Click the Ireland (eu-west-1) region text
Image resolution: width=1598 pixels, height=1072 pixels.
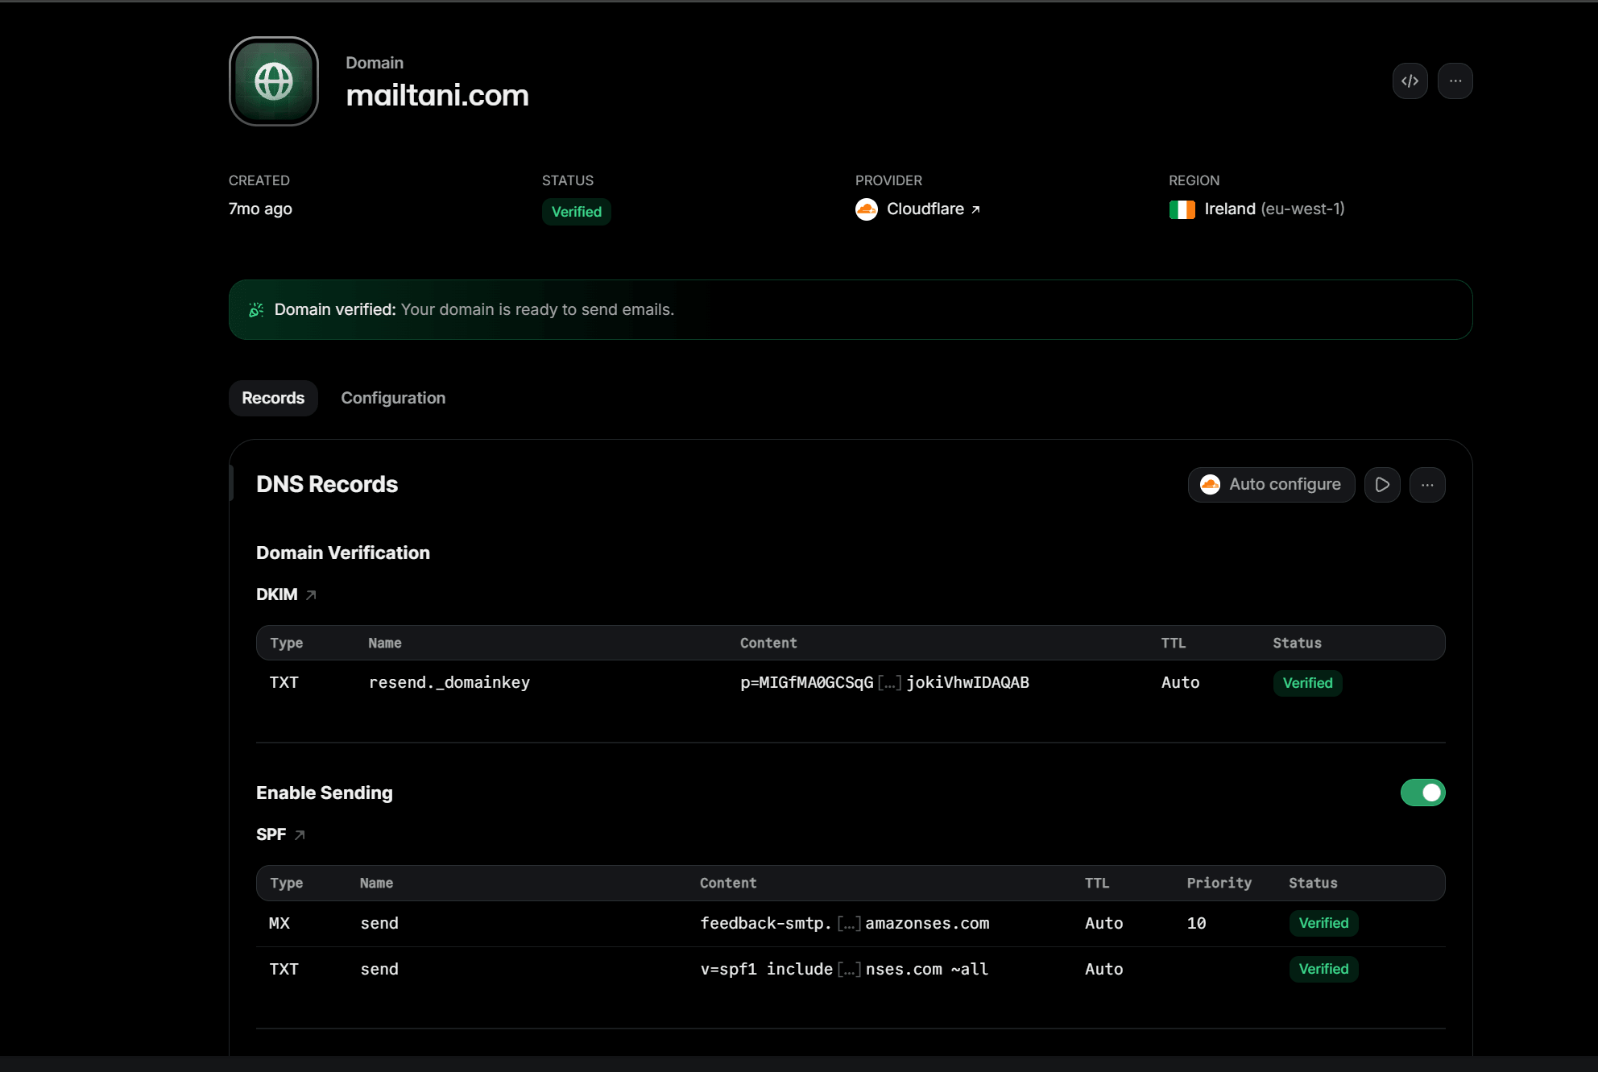pos(1274,209)
